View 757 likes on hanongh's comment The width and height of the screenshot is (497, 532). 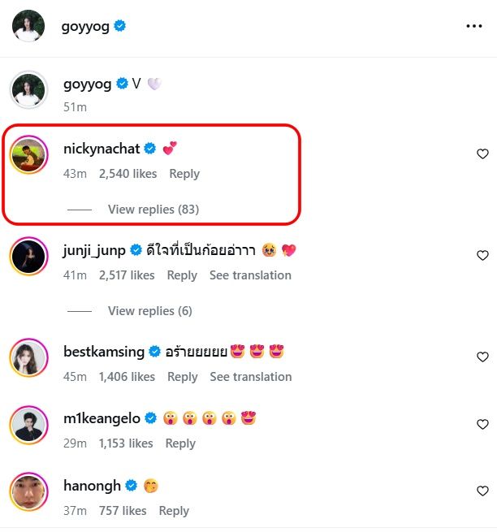[x=123, y=511]
